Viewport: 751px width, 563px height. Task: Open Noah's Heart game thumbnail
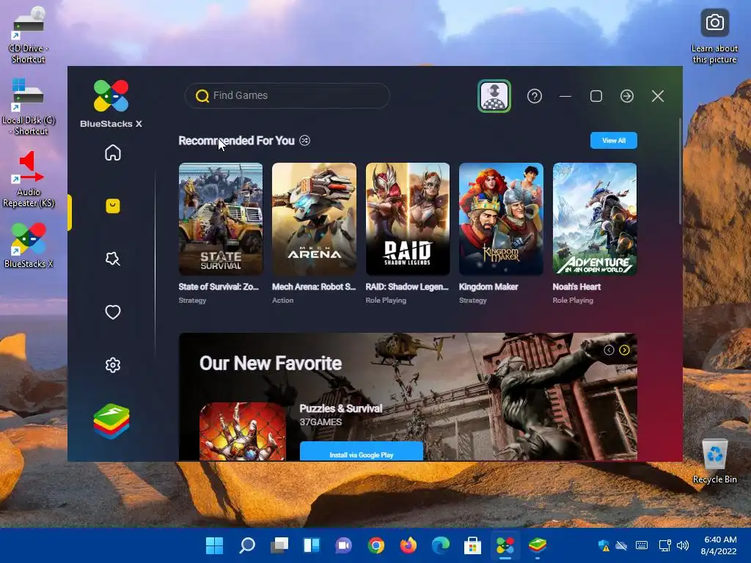click(x=595, y=219)
